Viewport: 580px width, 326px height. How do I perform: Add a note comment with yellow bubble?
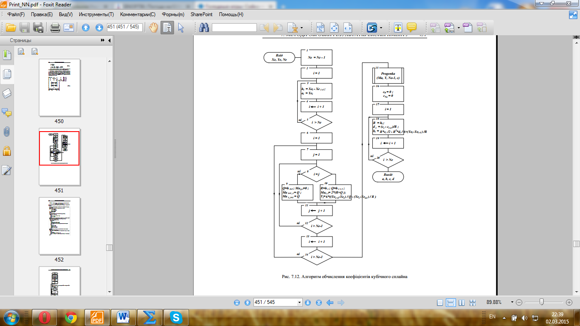pyautogui.click(x=411, y=28)
